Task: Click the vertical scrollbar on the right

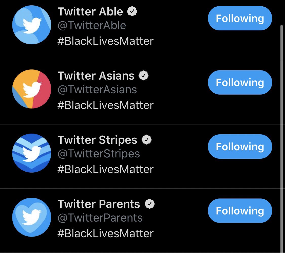Action: click(x=281, y=138)
